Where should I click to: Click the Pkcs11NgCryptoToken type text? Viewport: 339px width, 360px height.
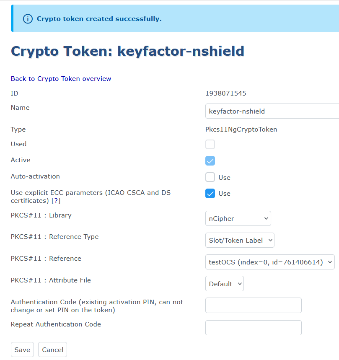(241, 129)
